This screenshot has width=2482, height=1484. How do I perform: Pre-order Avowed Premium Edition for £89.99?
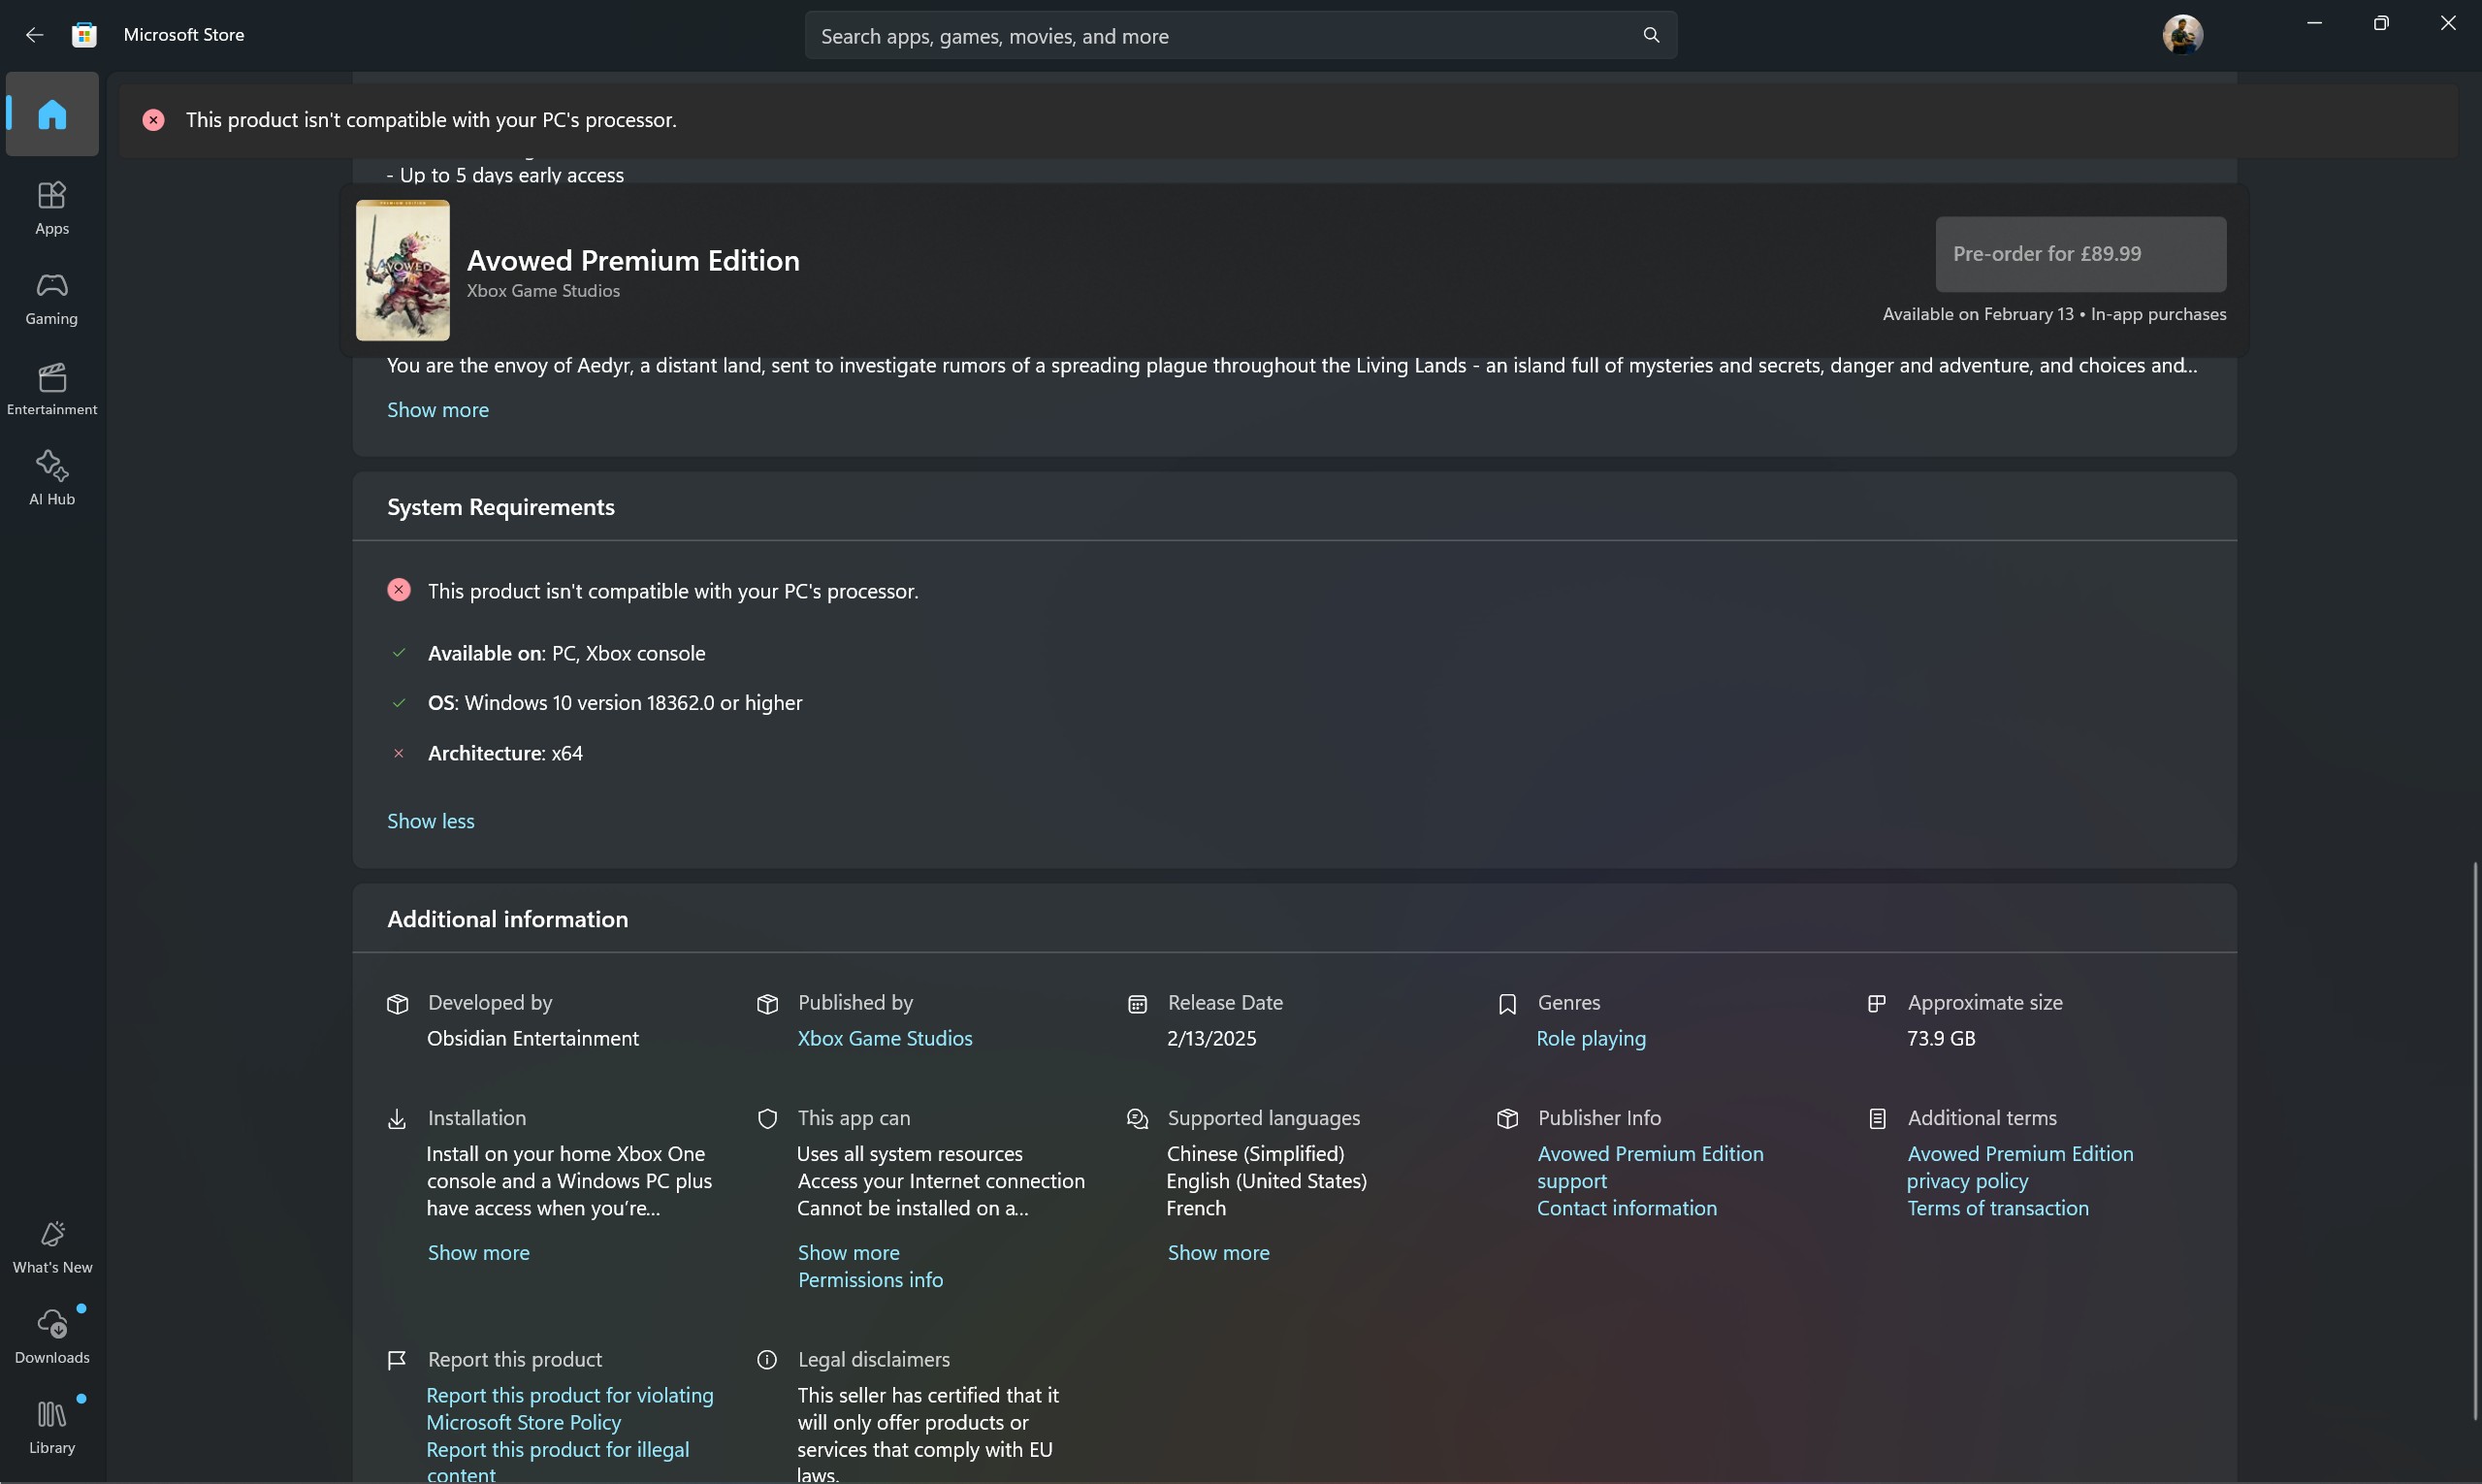coord(2079,252)
